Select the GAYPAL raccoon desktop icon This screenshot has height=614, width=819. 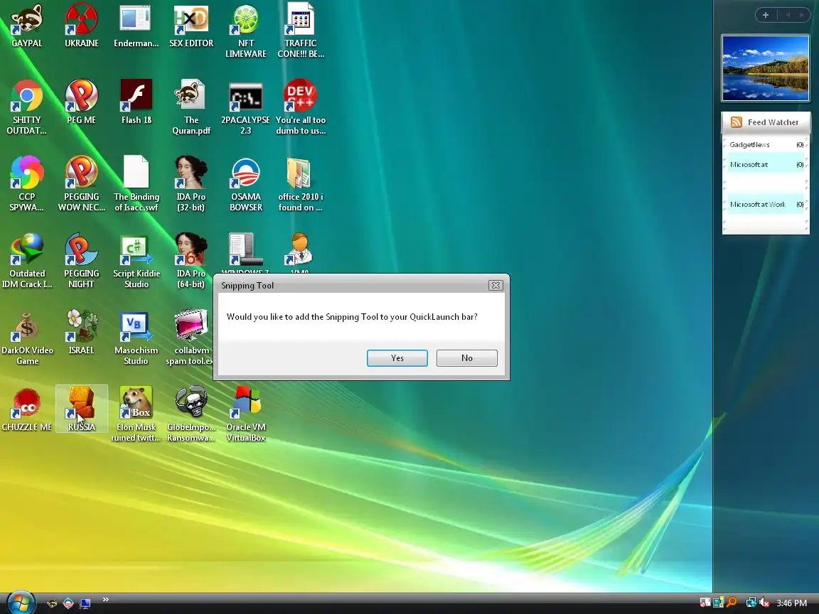point(26,25)
